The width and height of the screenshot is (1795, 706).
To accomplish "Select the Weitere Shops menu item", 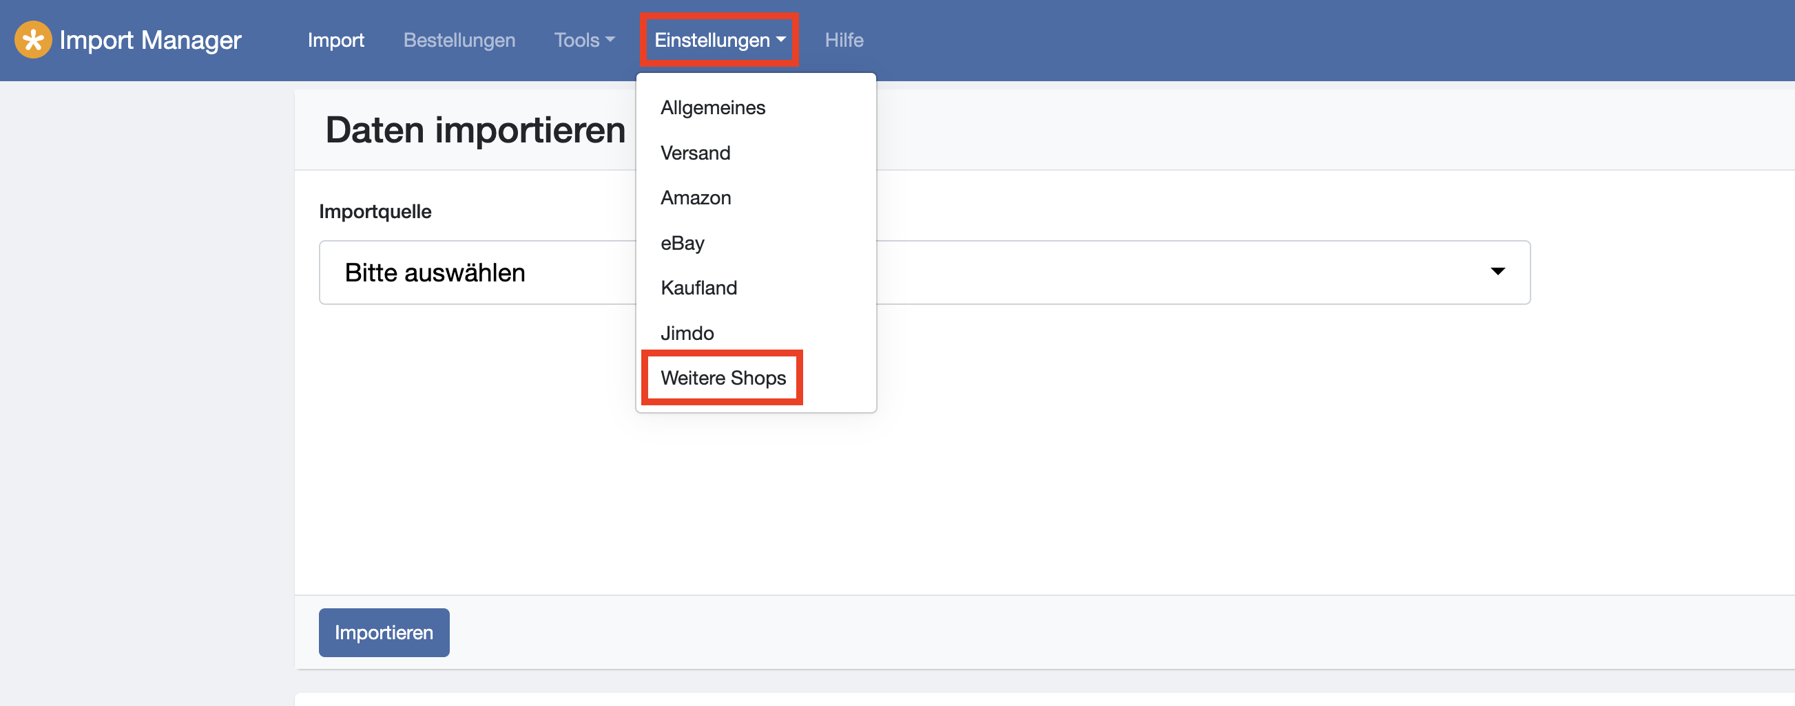I will point(723,377).
